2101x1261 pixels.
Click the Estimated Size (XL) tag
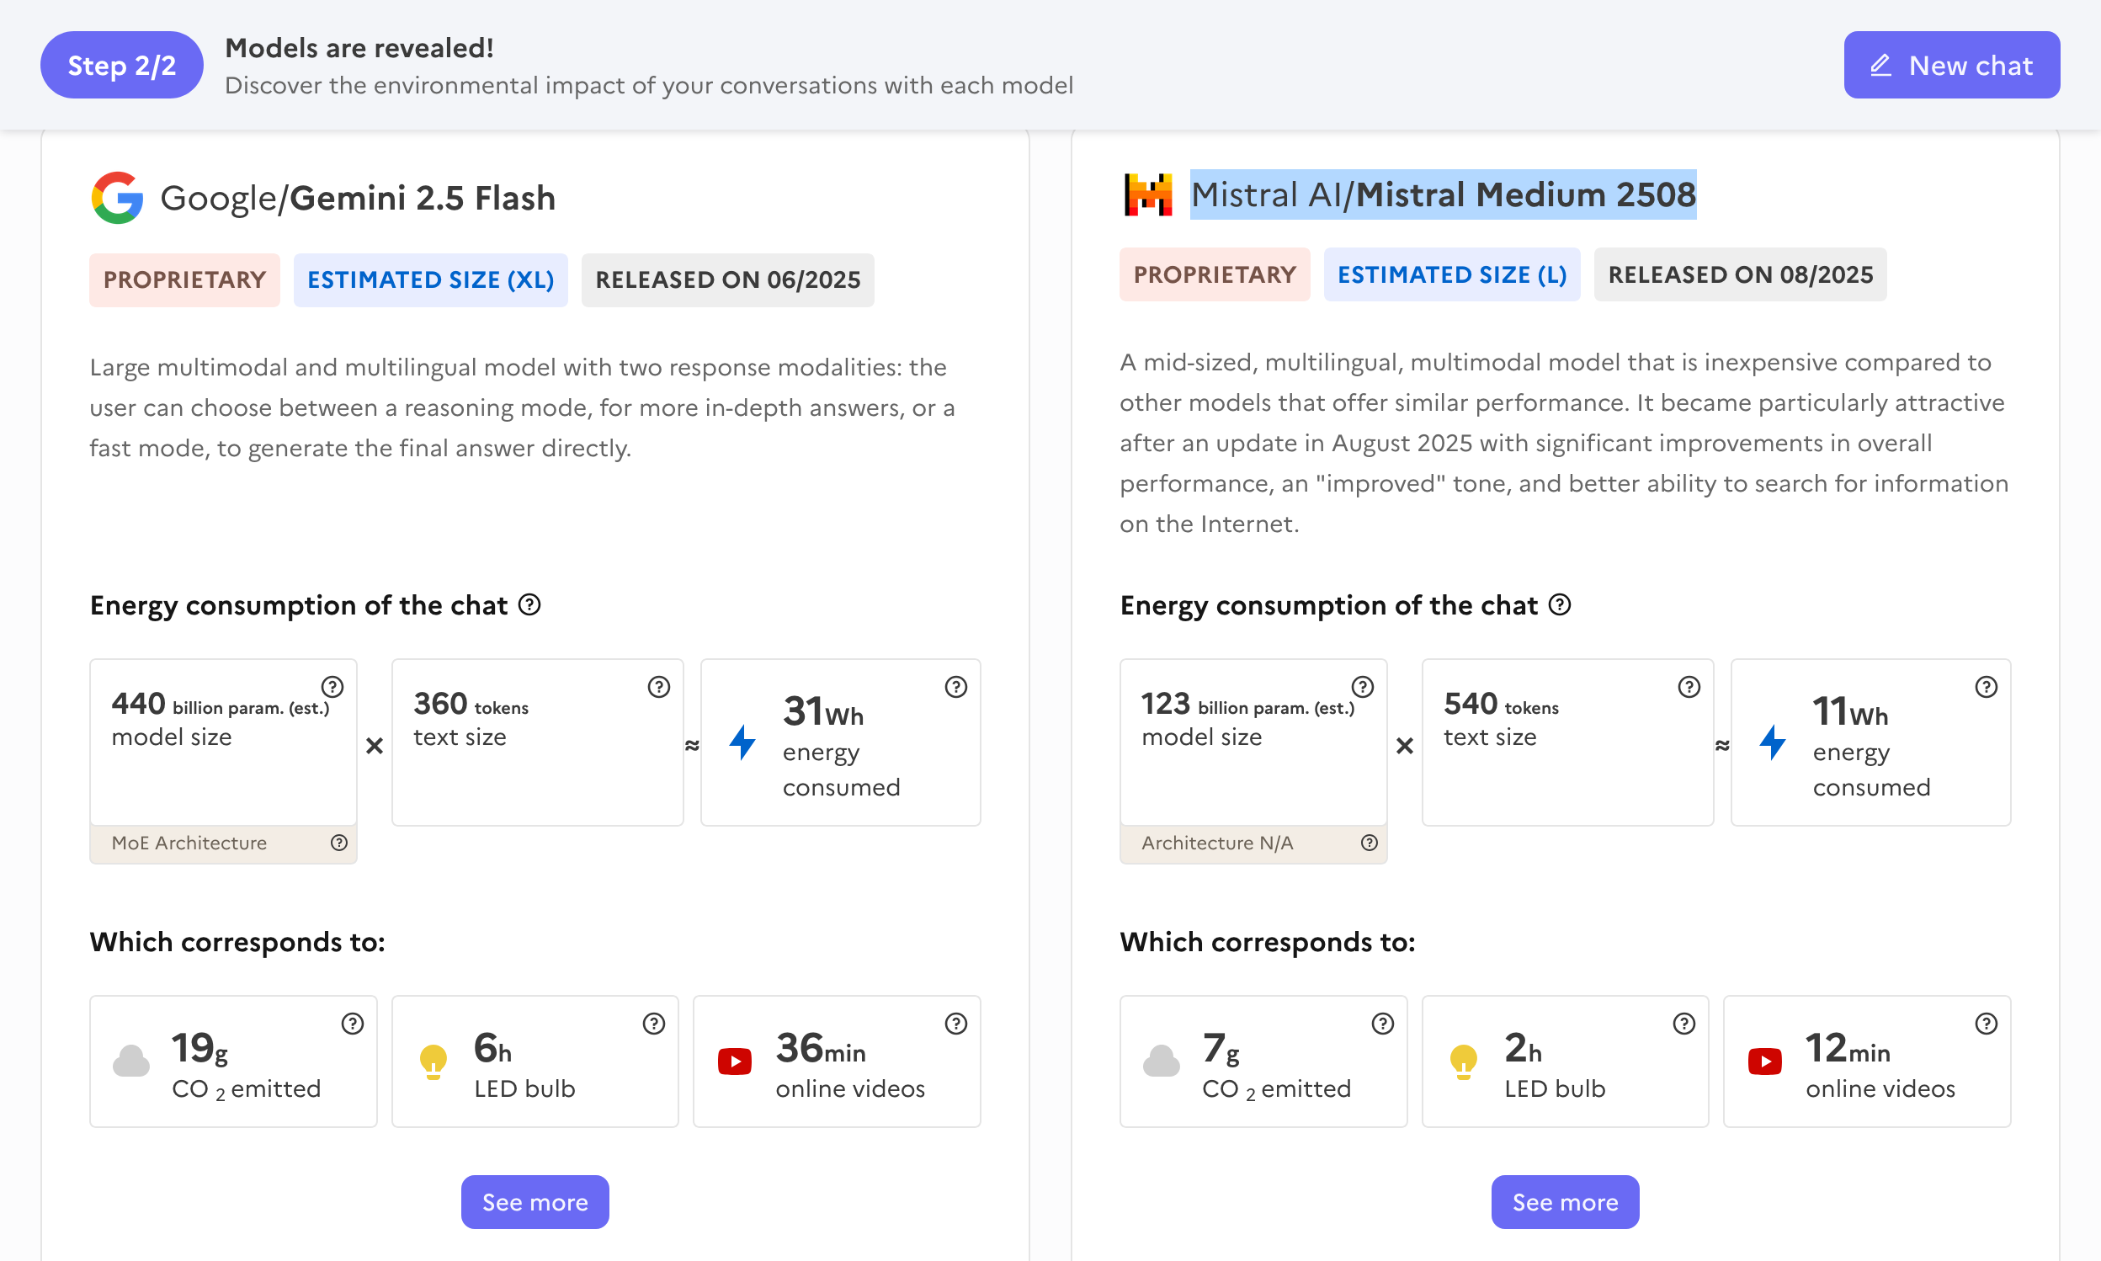point(430,279)
